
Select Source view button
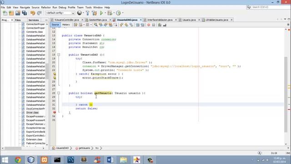tap(55, 25)
